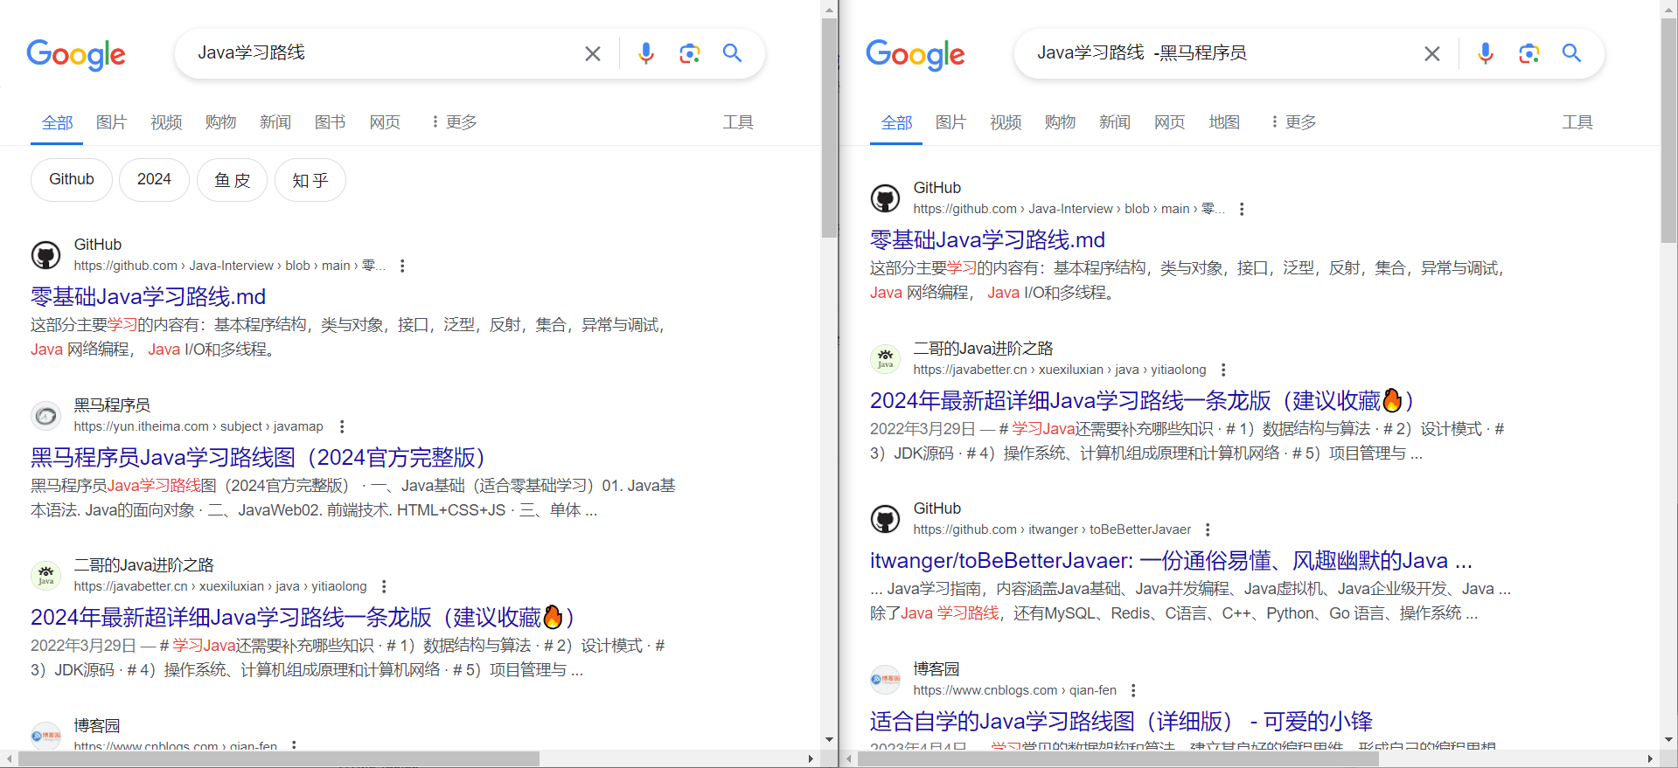The image size is (1678, 768).
Task: Switch to 地图 tab in right window
Action: [x=1224, y=122]
